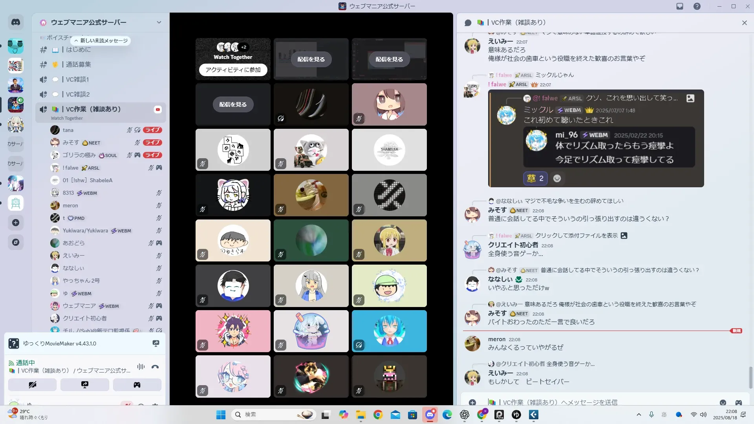Add reaction to falwe's quoted message
The width and height of the screenshot is (754, 424).
(x=557, y=178)
